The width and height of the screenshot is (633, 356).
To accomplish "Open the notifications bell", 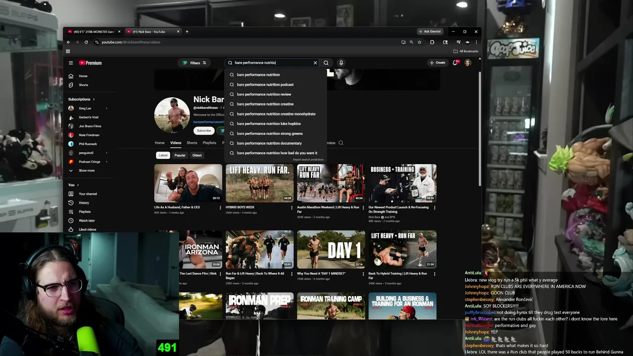I will click(455, 63).
